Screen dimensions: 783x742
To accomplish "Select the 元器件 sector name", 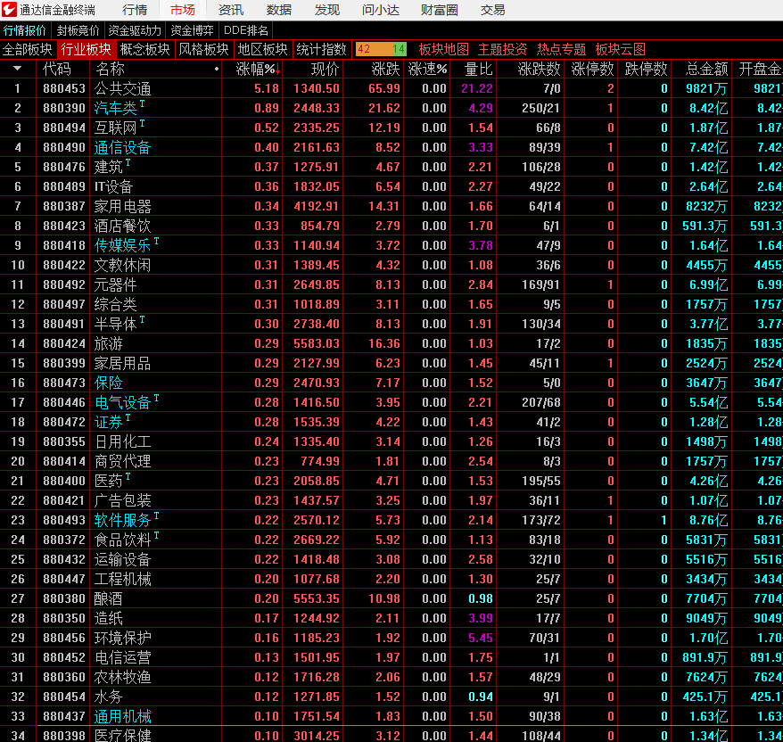I will point(115,285).
